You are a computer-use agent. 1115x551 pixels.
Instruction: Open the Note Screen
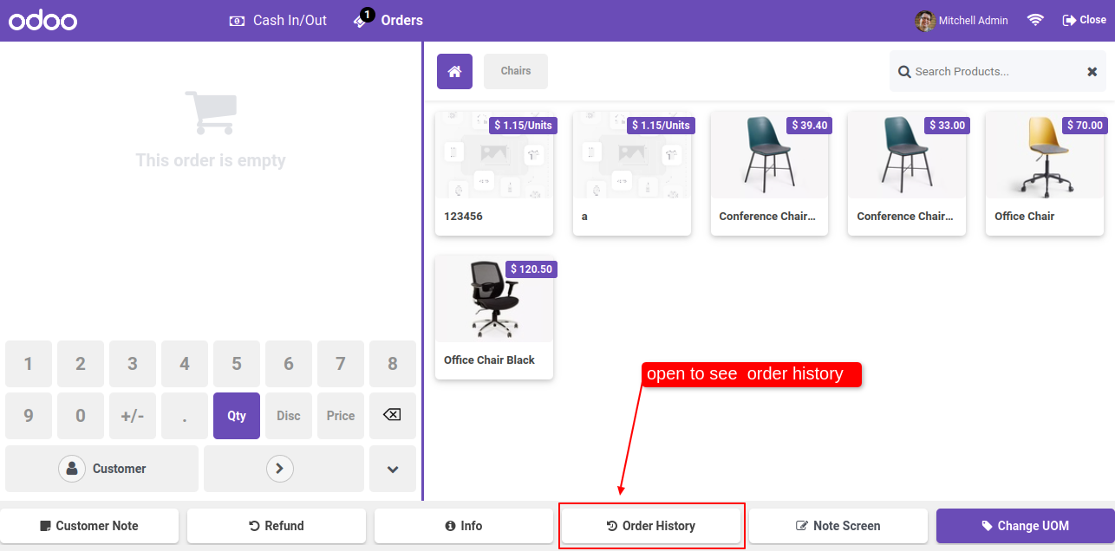tap(838, 526)
